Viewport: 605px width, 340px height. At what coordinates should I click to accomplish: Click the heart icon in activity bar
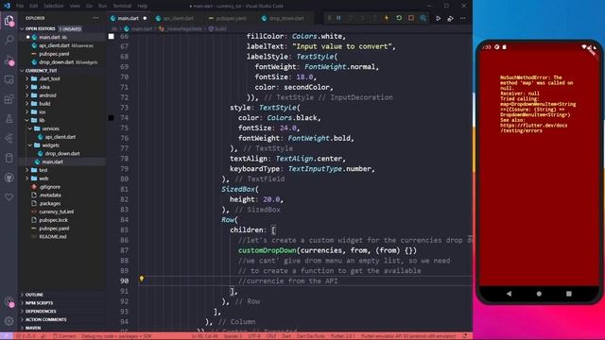click(x=9, y=197)
